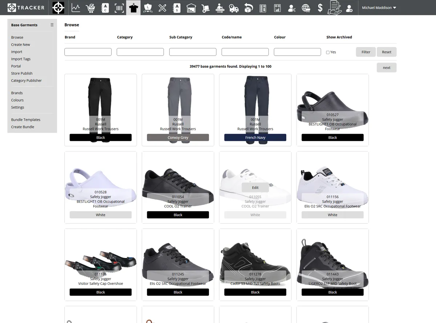Focus the Category filter input
The image size is (436, 323).
tap(140, 52)
